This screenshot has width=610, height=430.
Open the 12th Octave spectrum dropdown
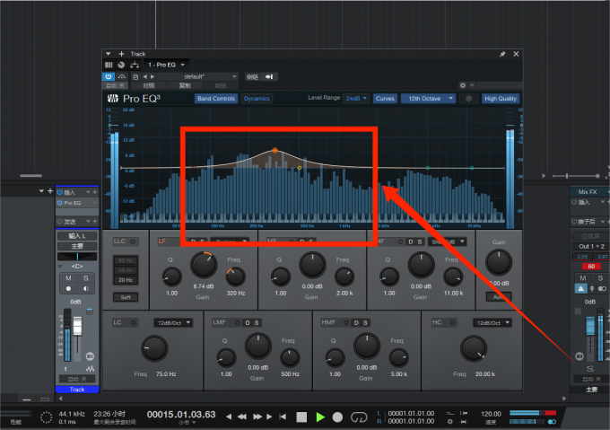(x=428, y=99)
